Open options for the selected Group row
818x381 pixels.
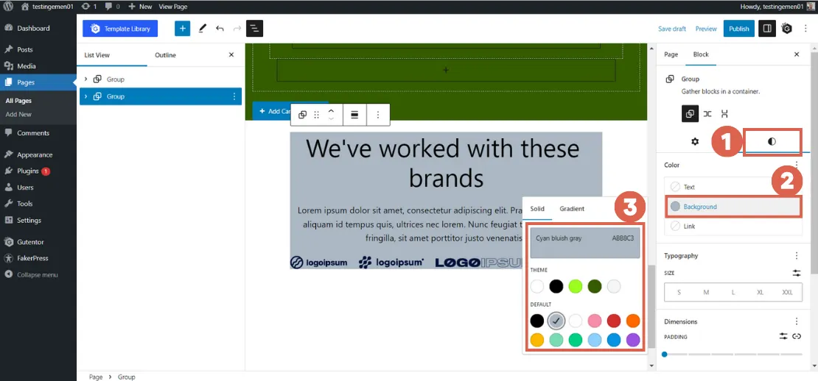point(234,96)
